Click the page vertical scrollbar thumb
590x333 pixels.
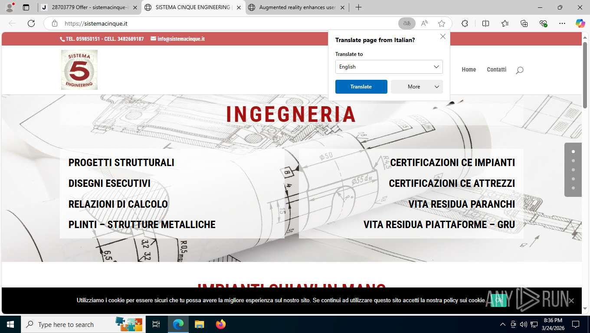tap(585, 75)
